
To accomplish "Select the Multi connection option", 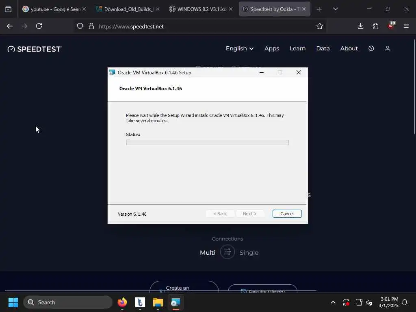I will (x=208, y=253).
